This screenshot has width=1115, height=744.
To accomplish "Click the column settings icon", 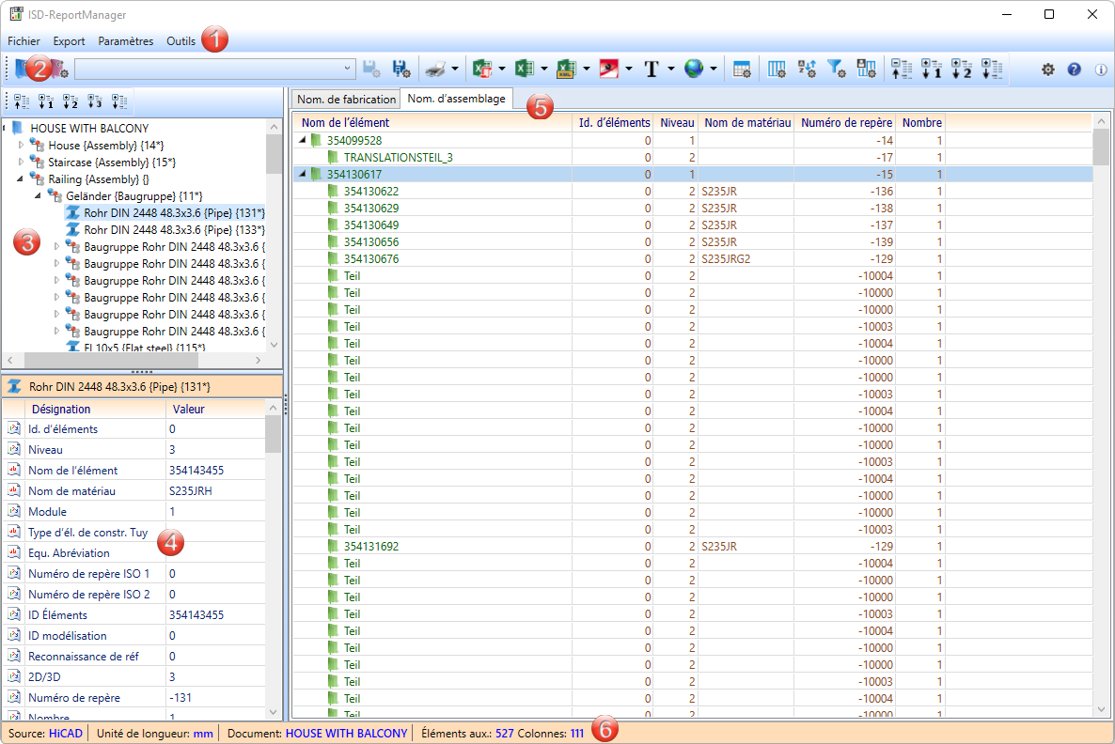I will coord(777,69).
